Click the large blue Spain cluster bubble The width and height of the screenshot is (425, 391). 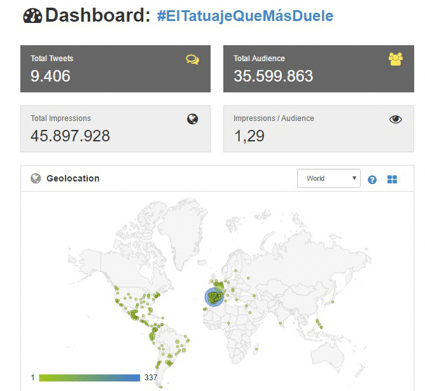click(x=214, y=297)
